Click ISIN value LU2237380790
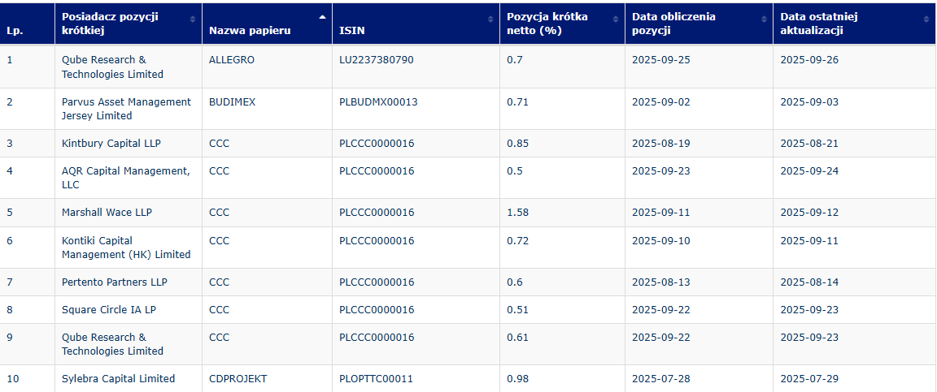 pos(376,60)
